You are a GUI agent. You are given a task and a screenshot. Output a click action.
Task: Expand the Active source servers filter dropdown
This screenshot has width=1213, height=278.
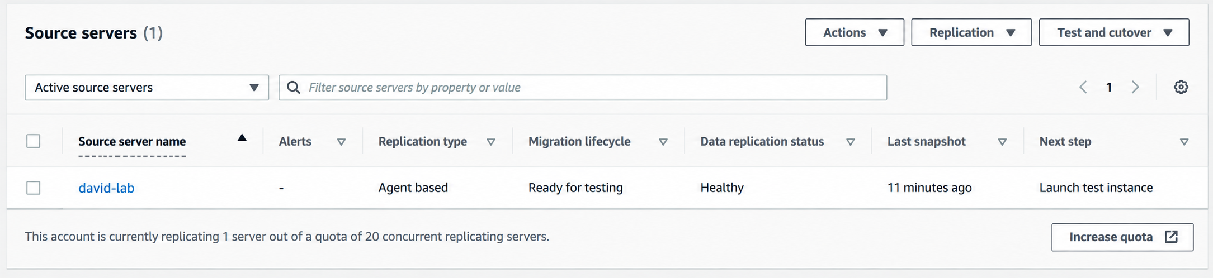(147, 88)
